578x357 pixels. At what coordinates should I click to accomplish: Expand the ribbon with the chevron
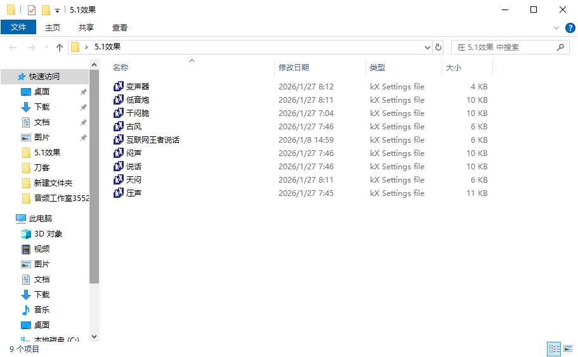[556, 28]
